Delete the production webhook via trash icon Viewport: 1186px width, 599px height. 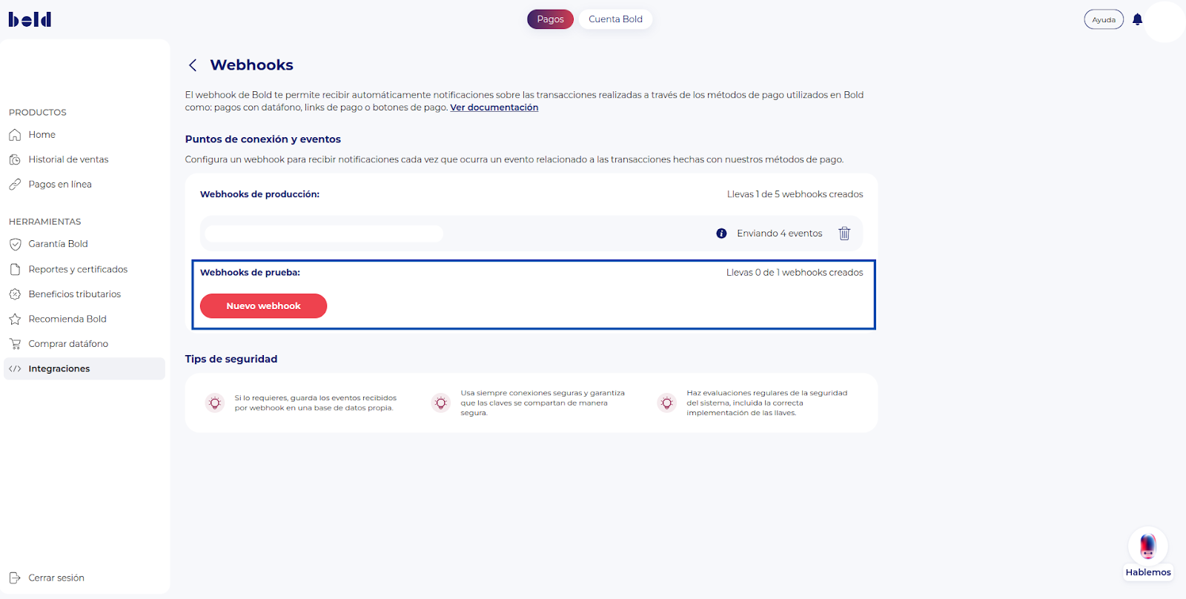pos(844,233)
